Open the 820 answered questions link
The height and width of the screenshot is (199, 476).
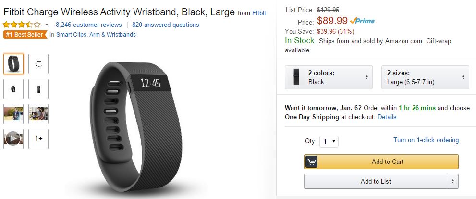click(165, 25)
